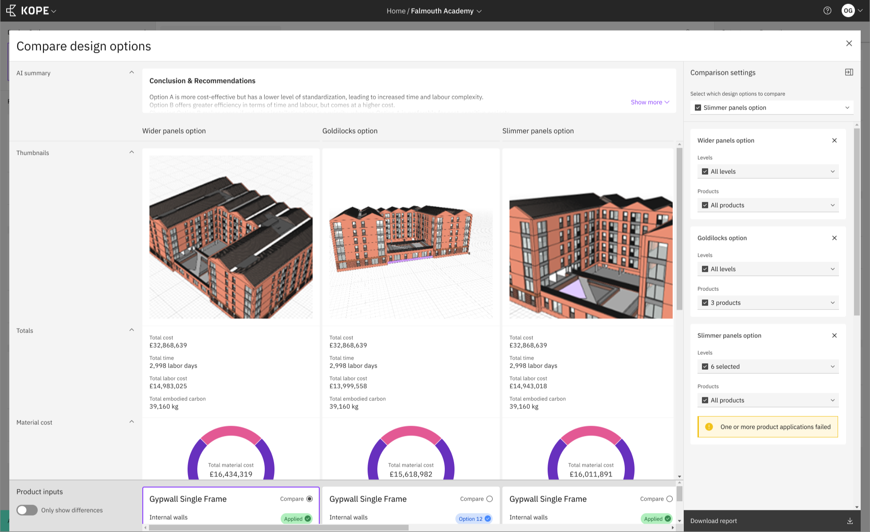Click the Download report icon

pos(850,521)
